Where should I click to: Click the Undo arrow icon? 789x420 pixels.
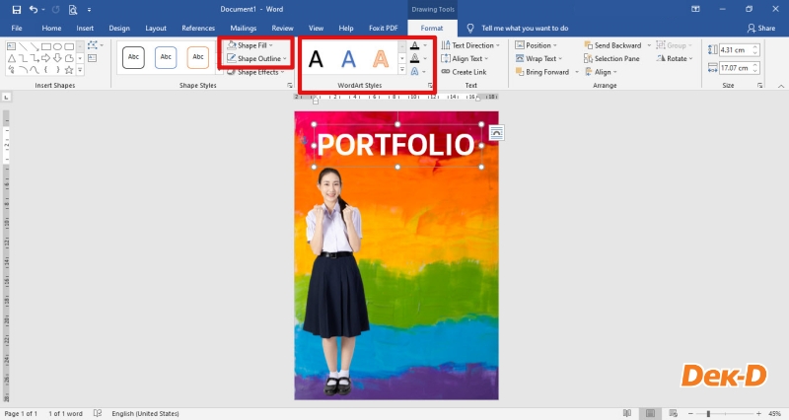pos(33,9)
